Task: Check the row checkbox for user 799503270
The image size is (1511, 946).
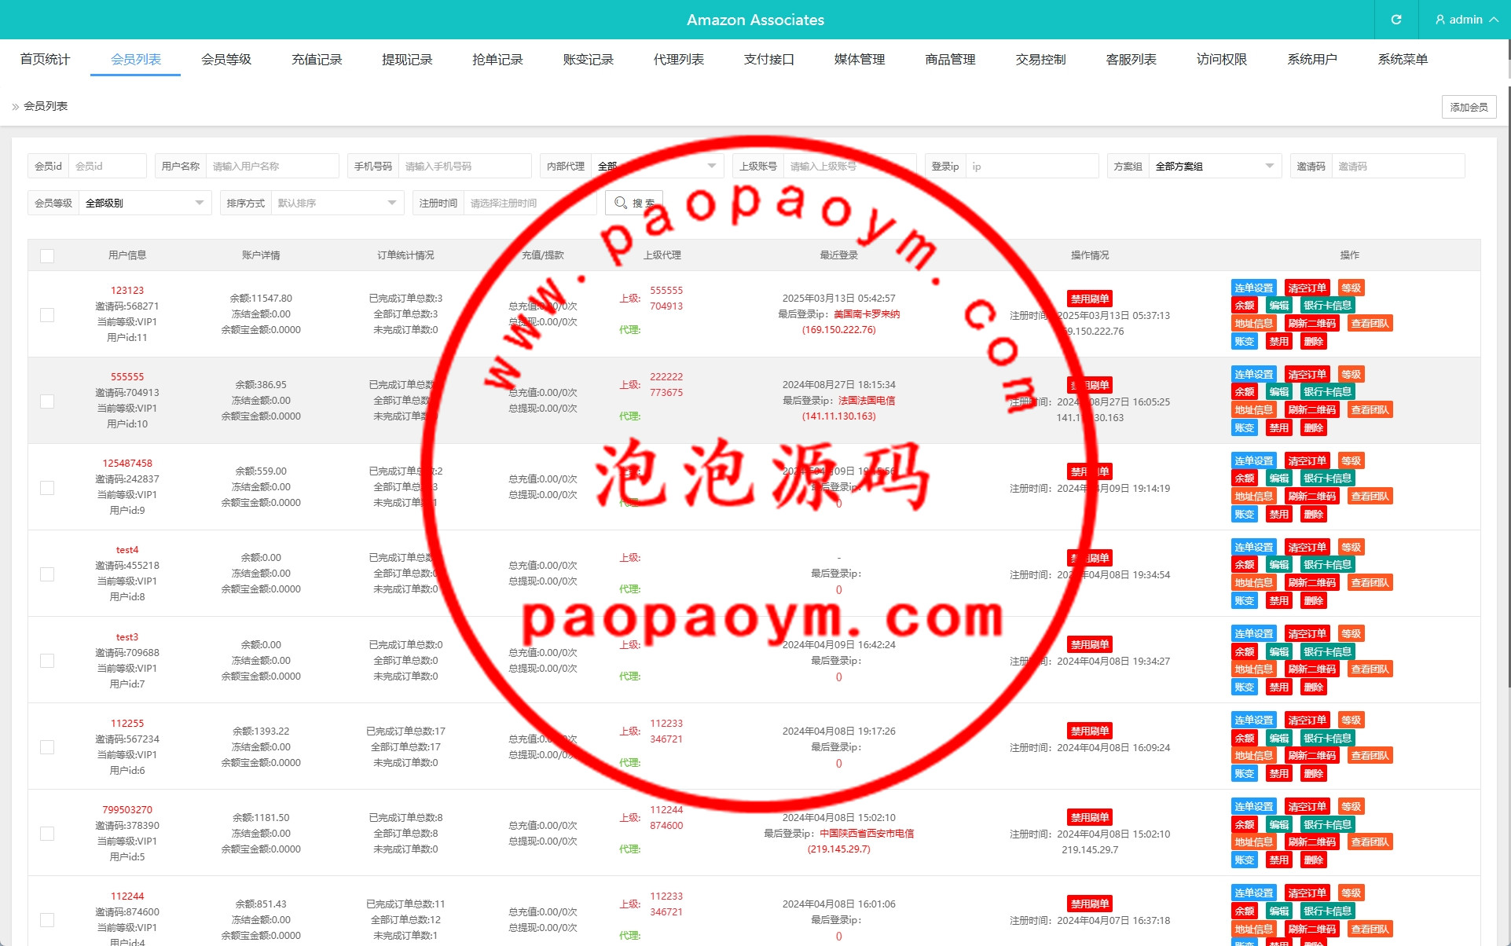Action: coord(47,834)
